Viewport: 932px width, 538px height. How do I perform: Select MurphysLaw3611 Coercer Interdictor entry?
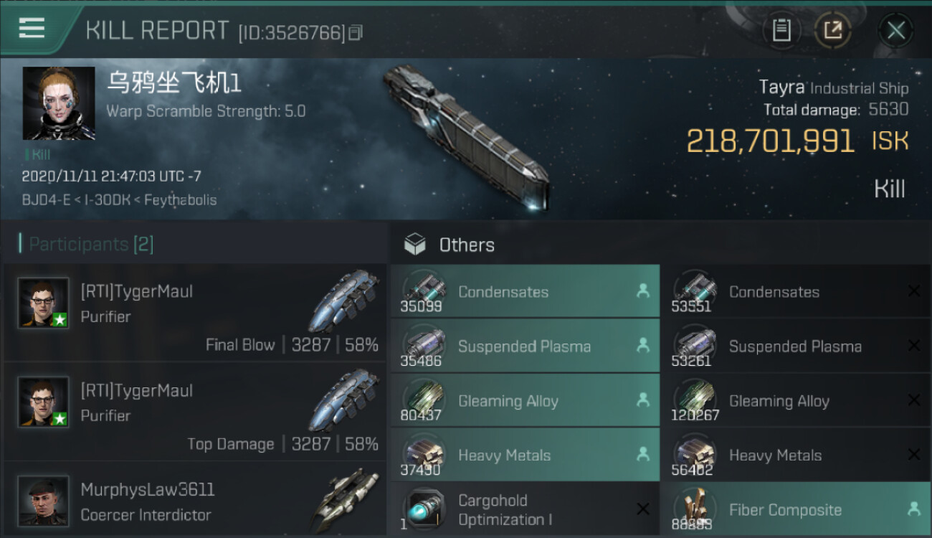[x=195, y=499]
